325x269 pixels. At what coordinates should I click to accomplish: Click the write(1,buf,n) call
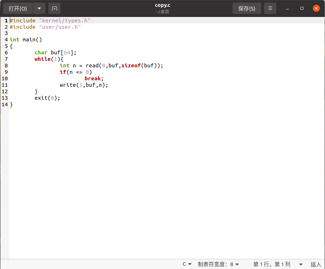point(84,85)
